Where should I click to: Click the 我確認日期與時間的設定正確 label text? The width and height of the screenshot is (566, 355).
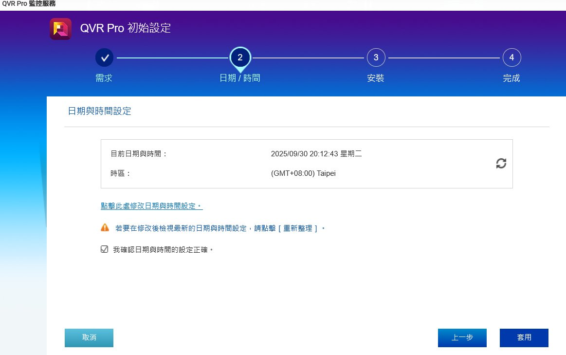163,249
